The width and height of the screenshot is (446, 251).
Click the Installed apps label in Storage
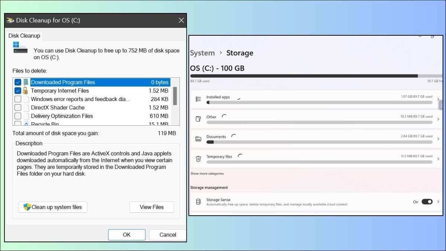pos(218,97)
